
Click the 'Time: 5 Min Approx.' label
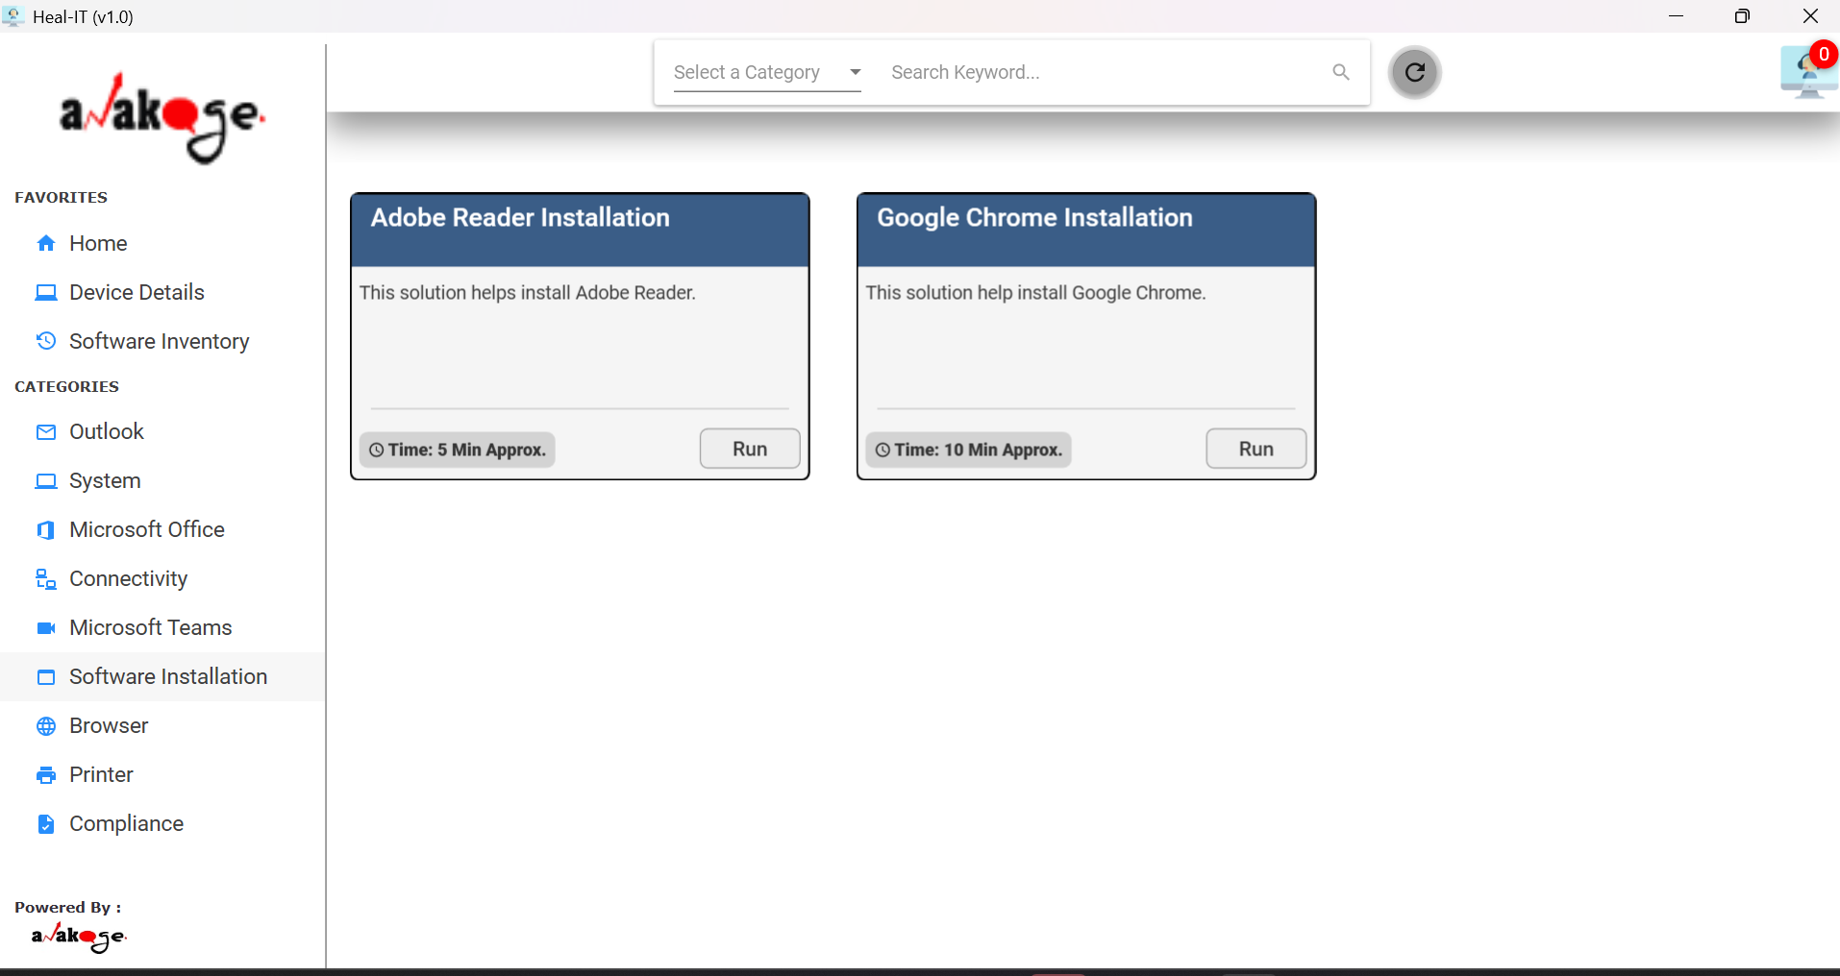pyautogui.click(x=458, y=450)
